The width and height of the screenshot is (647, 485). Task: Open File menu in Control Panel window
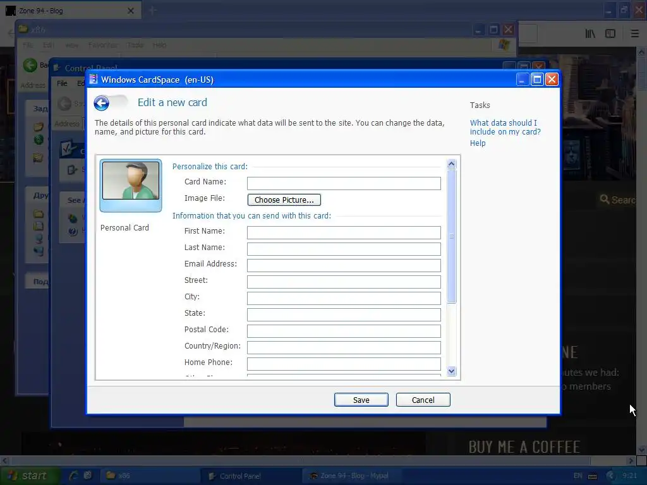coord(62,83)
